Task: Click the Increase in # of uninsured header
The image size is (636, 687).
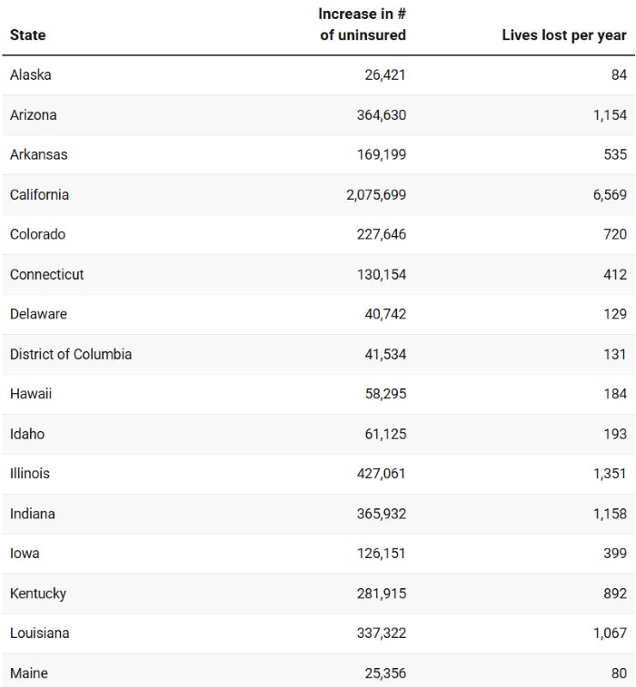Action: (x=363, y=25)
